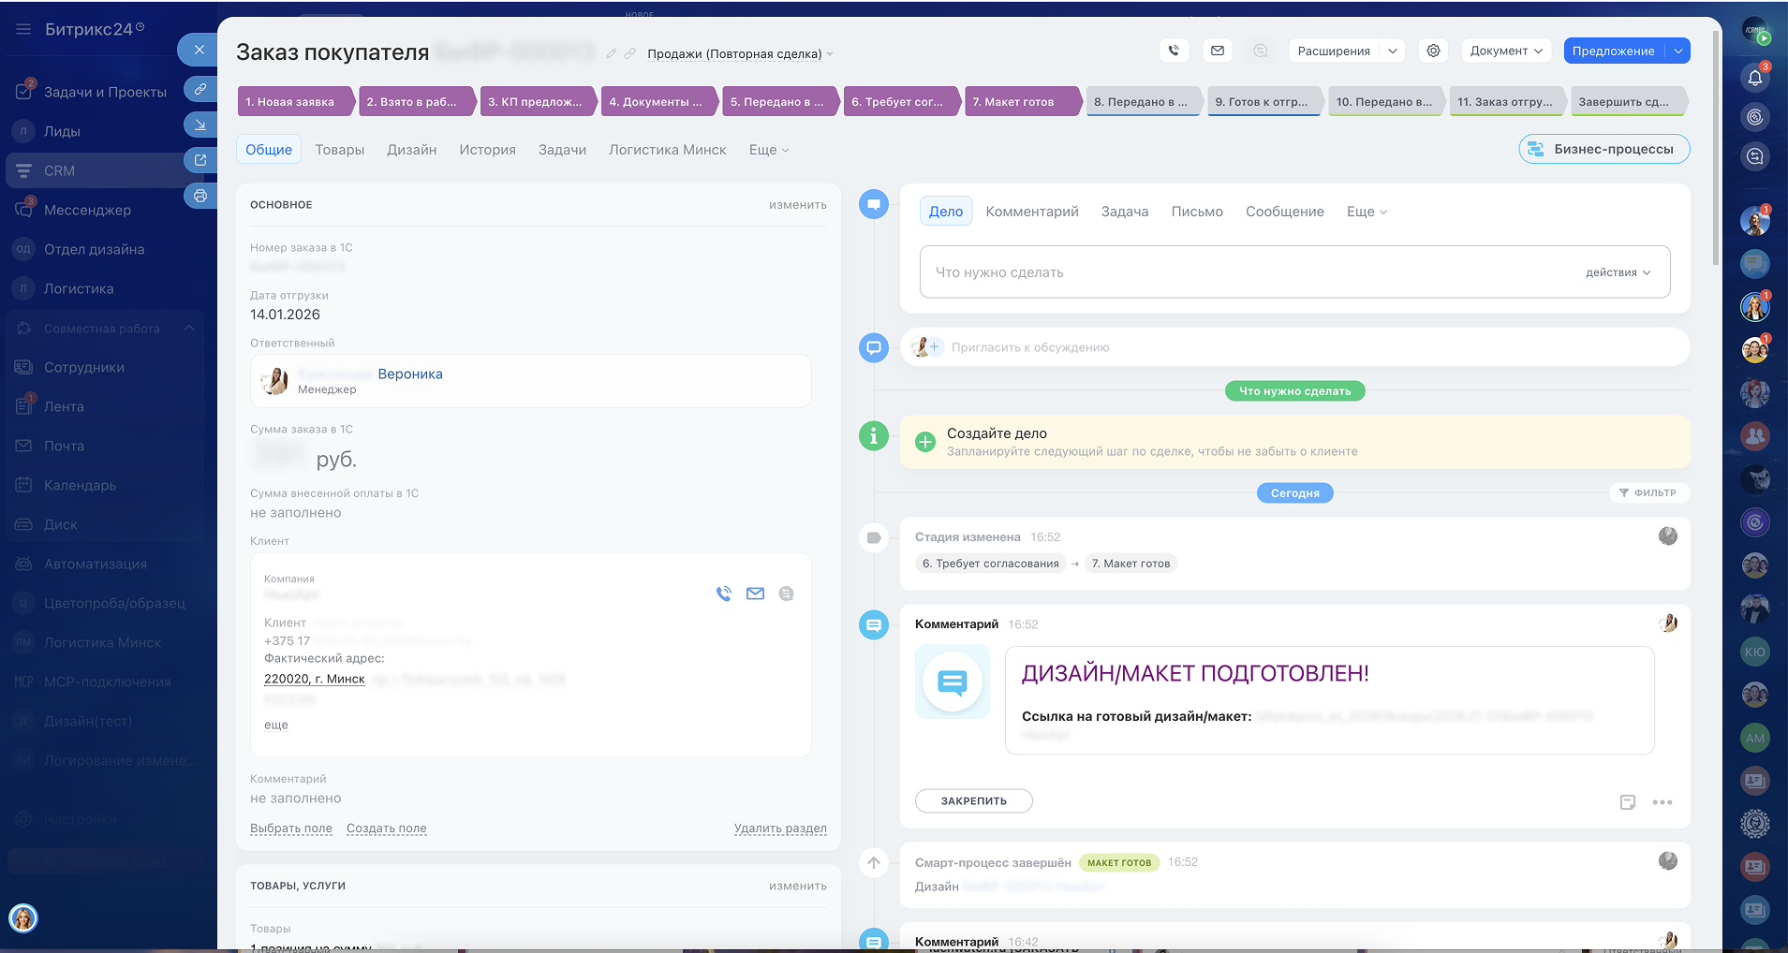Send email via the company envelope icon
Image resolution: width=1788 pixels, height=953 pixels.
click(755, 594)
